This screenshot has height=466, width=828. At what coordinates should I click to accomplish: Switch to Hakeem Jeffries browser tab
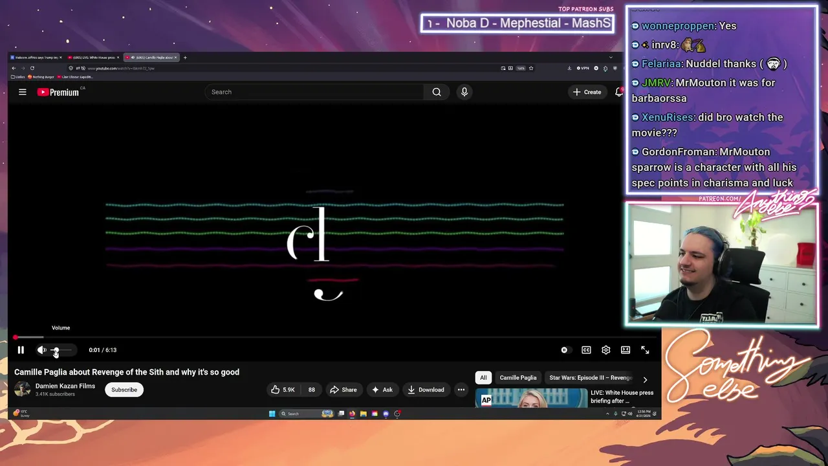click(36, 58)
